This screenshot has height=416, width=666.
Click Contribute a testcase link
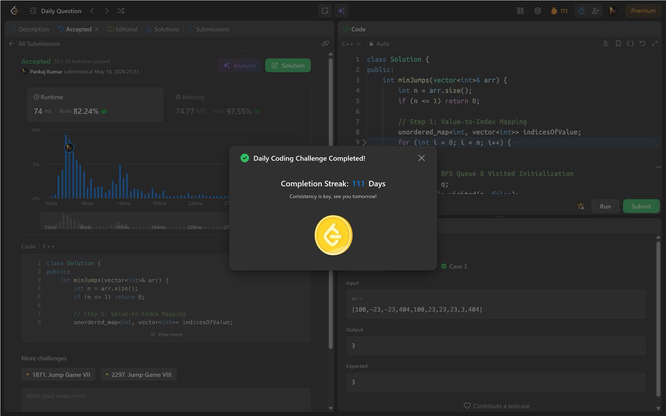496,406
